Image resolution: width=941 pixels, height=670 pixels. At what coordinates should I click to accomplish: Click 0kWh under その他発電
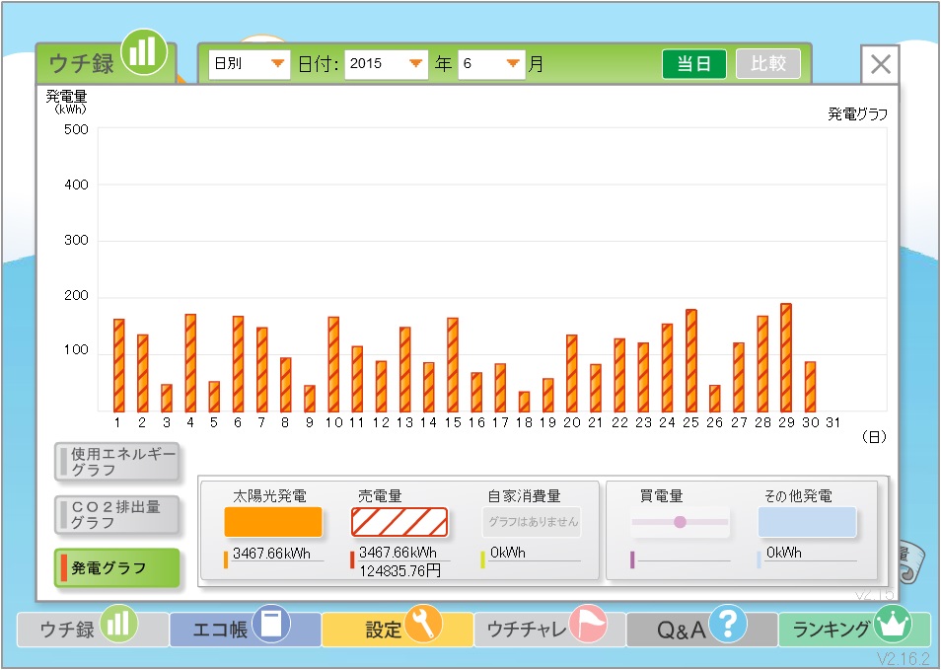click(x=784, y=553)
